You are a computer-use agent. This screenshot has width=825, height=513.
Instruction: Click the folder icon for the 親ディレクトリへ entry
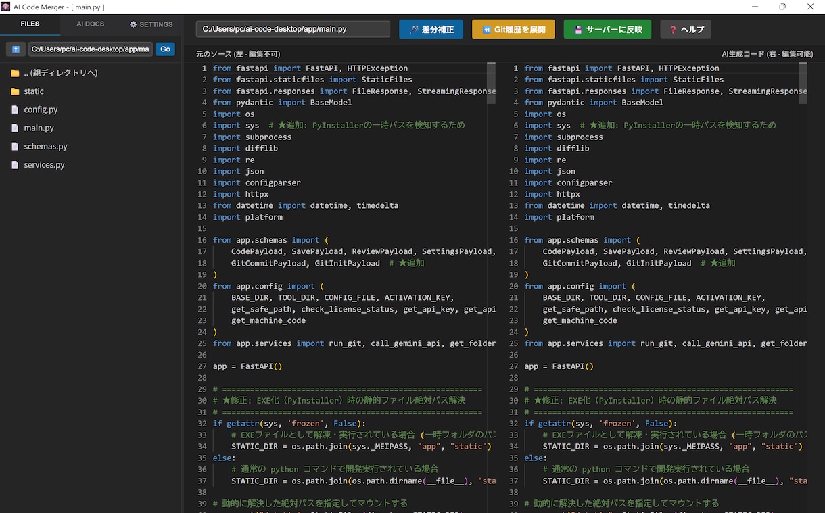click(x=15, y=73)
